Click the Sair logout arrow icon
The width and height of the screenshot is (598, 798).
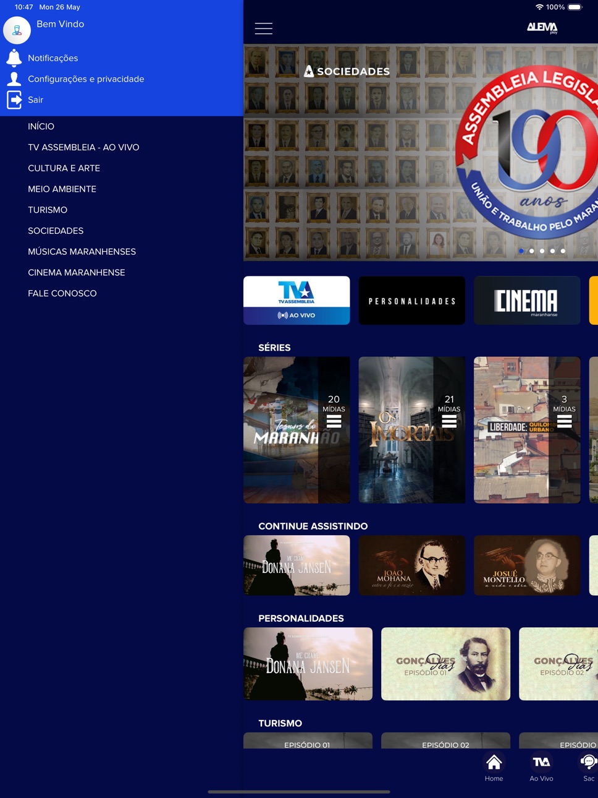[x=14, y=100]
